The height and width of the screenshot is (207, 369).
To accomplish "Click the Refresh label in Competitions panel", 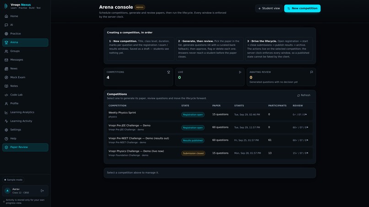I will pos(305,96).
